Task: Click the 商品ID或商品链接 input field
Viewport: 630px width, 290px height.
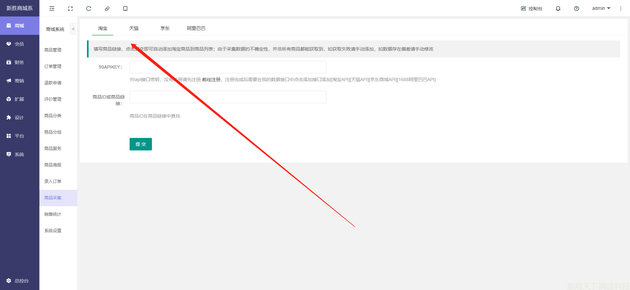Action: pyautogui.click(x=228, y=97)
